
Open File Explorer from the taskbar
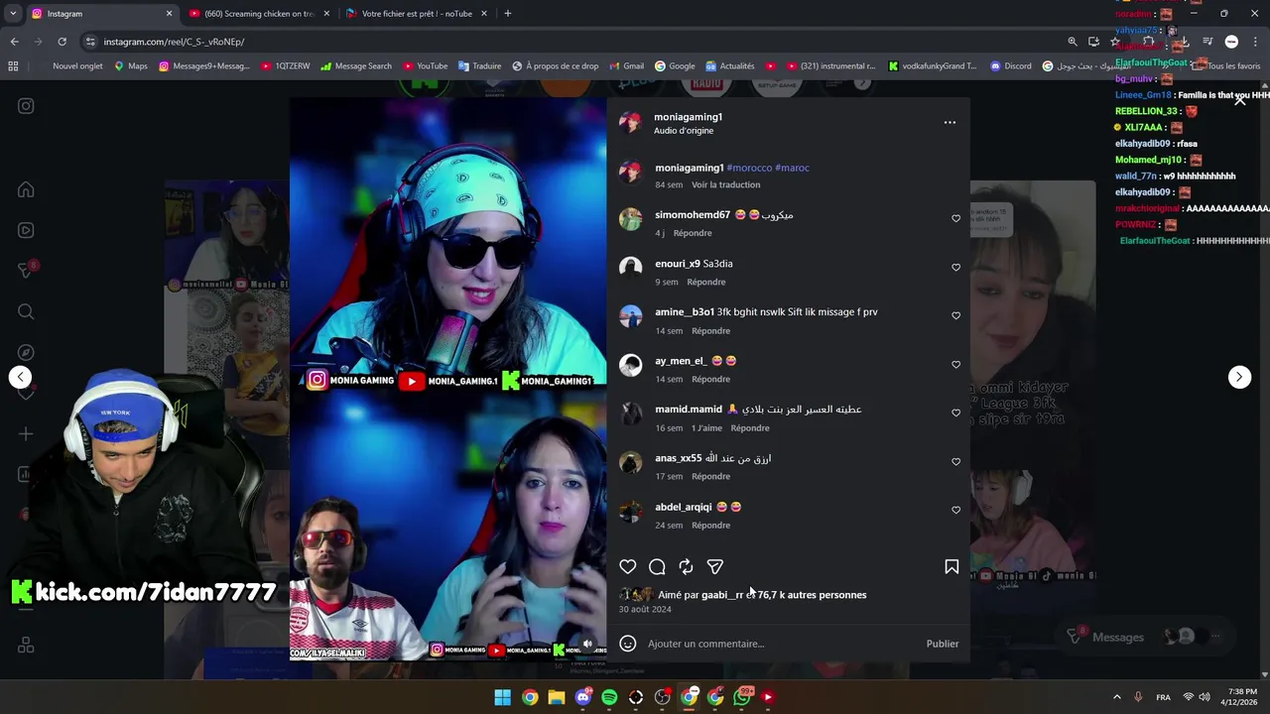point(557,697)
